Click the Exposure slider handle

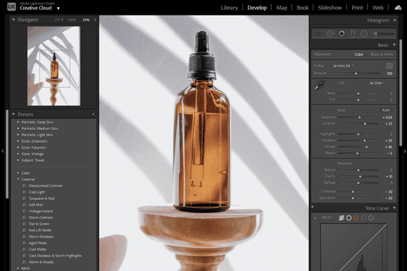[360, 117]
